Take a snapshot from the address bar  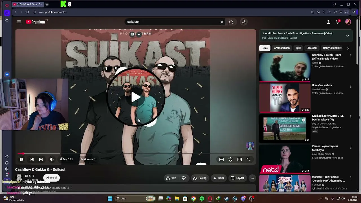[x=318, y=12]
